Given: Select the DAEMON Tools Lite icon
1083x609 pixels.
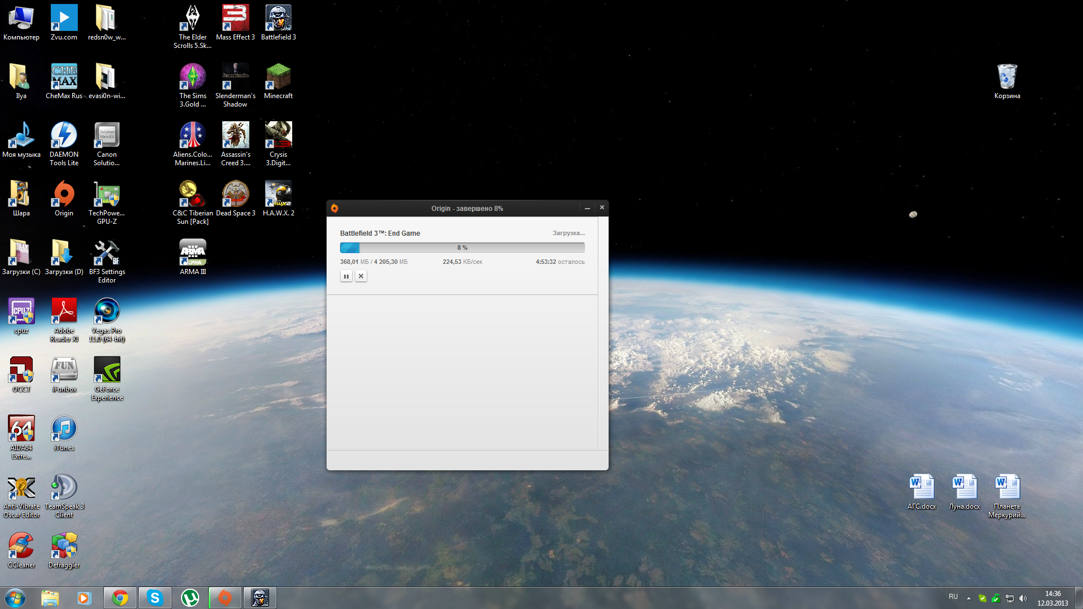Looking at the screenshot, I should pyautogui.click(x=64, y=144).
